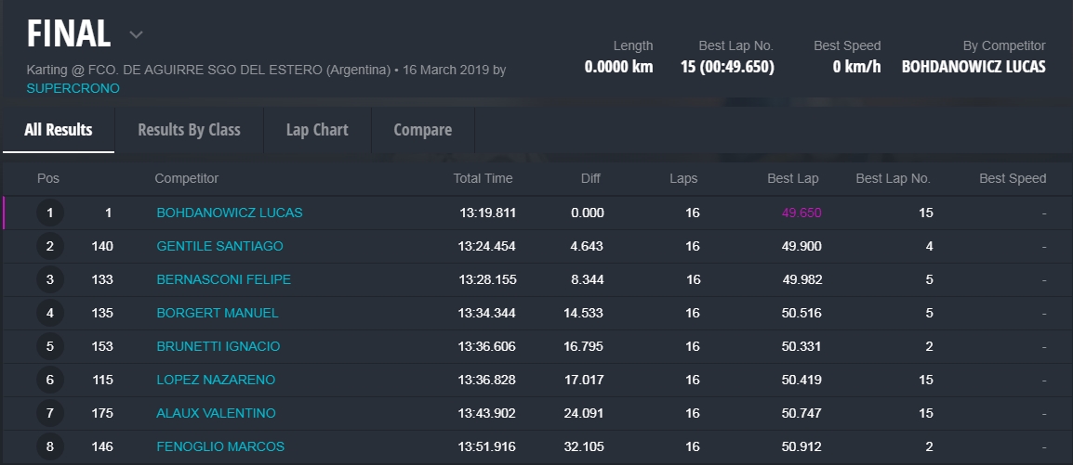Open competitor FENOGLIO MARCOS
Image resolution: width=1073 pixels, height=465 pixels.
tap(220, 447)
